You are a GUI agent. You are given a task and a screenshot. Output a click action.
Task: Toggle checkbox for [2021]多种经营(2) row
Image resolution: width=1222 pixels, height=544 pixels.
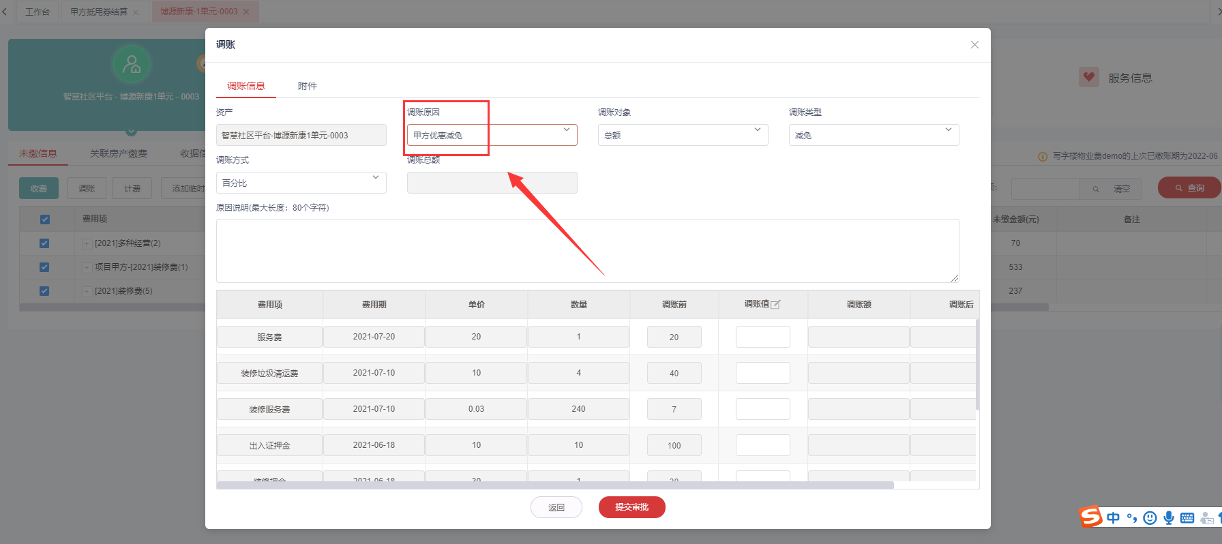tap(44, 243)
